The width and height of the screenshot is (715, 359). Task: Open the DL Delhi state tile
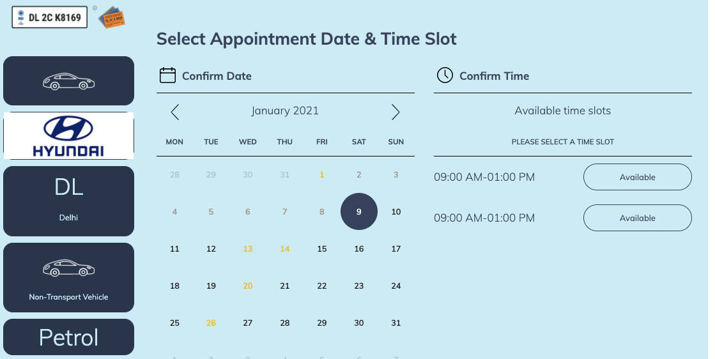click(x=68, y=201)
